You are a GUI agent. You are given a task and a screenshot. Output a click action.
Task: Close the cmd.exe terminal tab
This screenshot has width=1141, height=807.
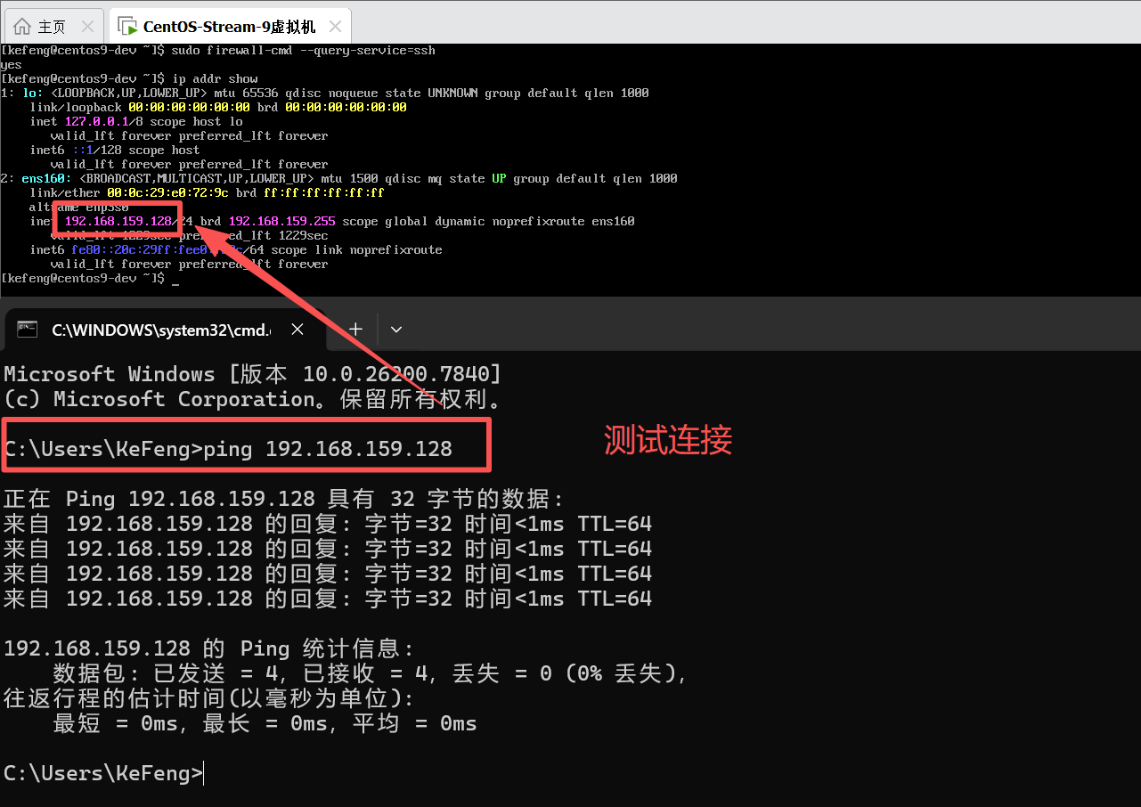(297, 330)
